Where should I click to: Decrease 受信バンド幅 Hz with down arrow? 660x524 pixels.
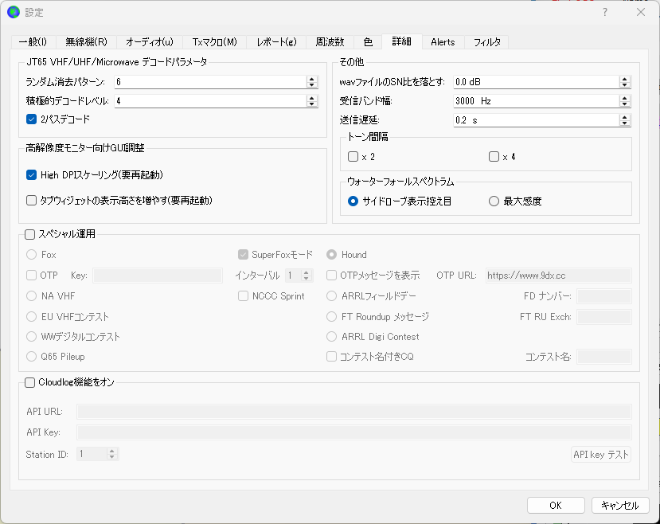point(625,104)
